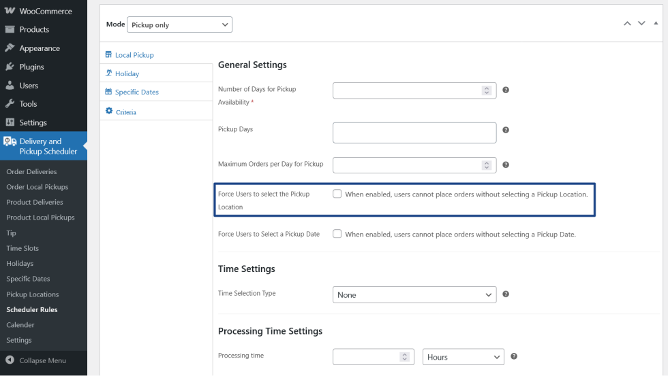Viewport: 668px width, 376px height.
Task: Select the Criteria tab
Action: [125, 112]
